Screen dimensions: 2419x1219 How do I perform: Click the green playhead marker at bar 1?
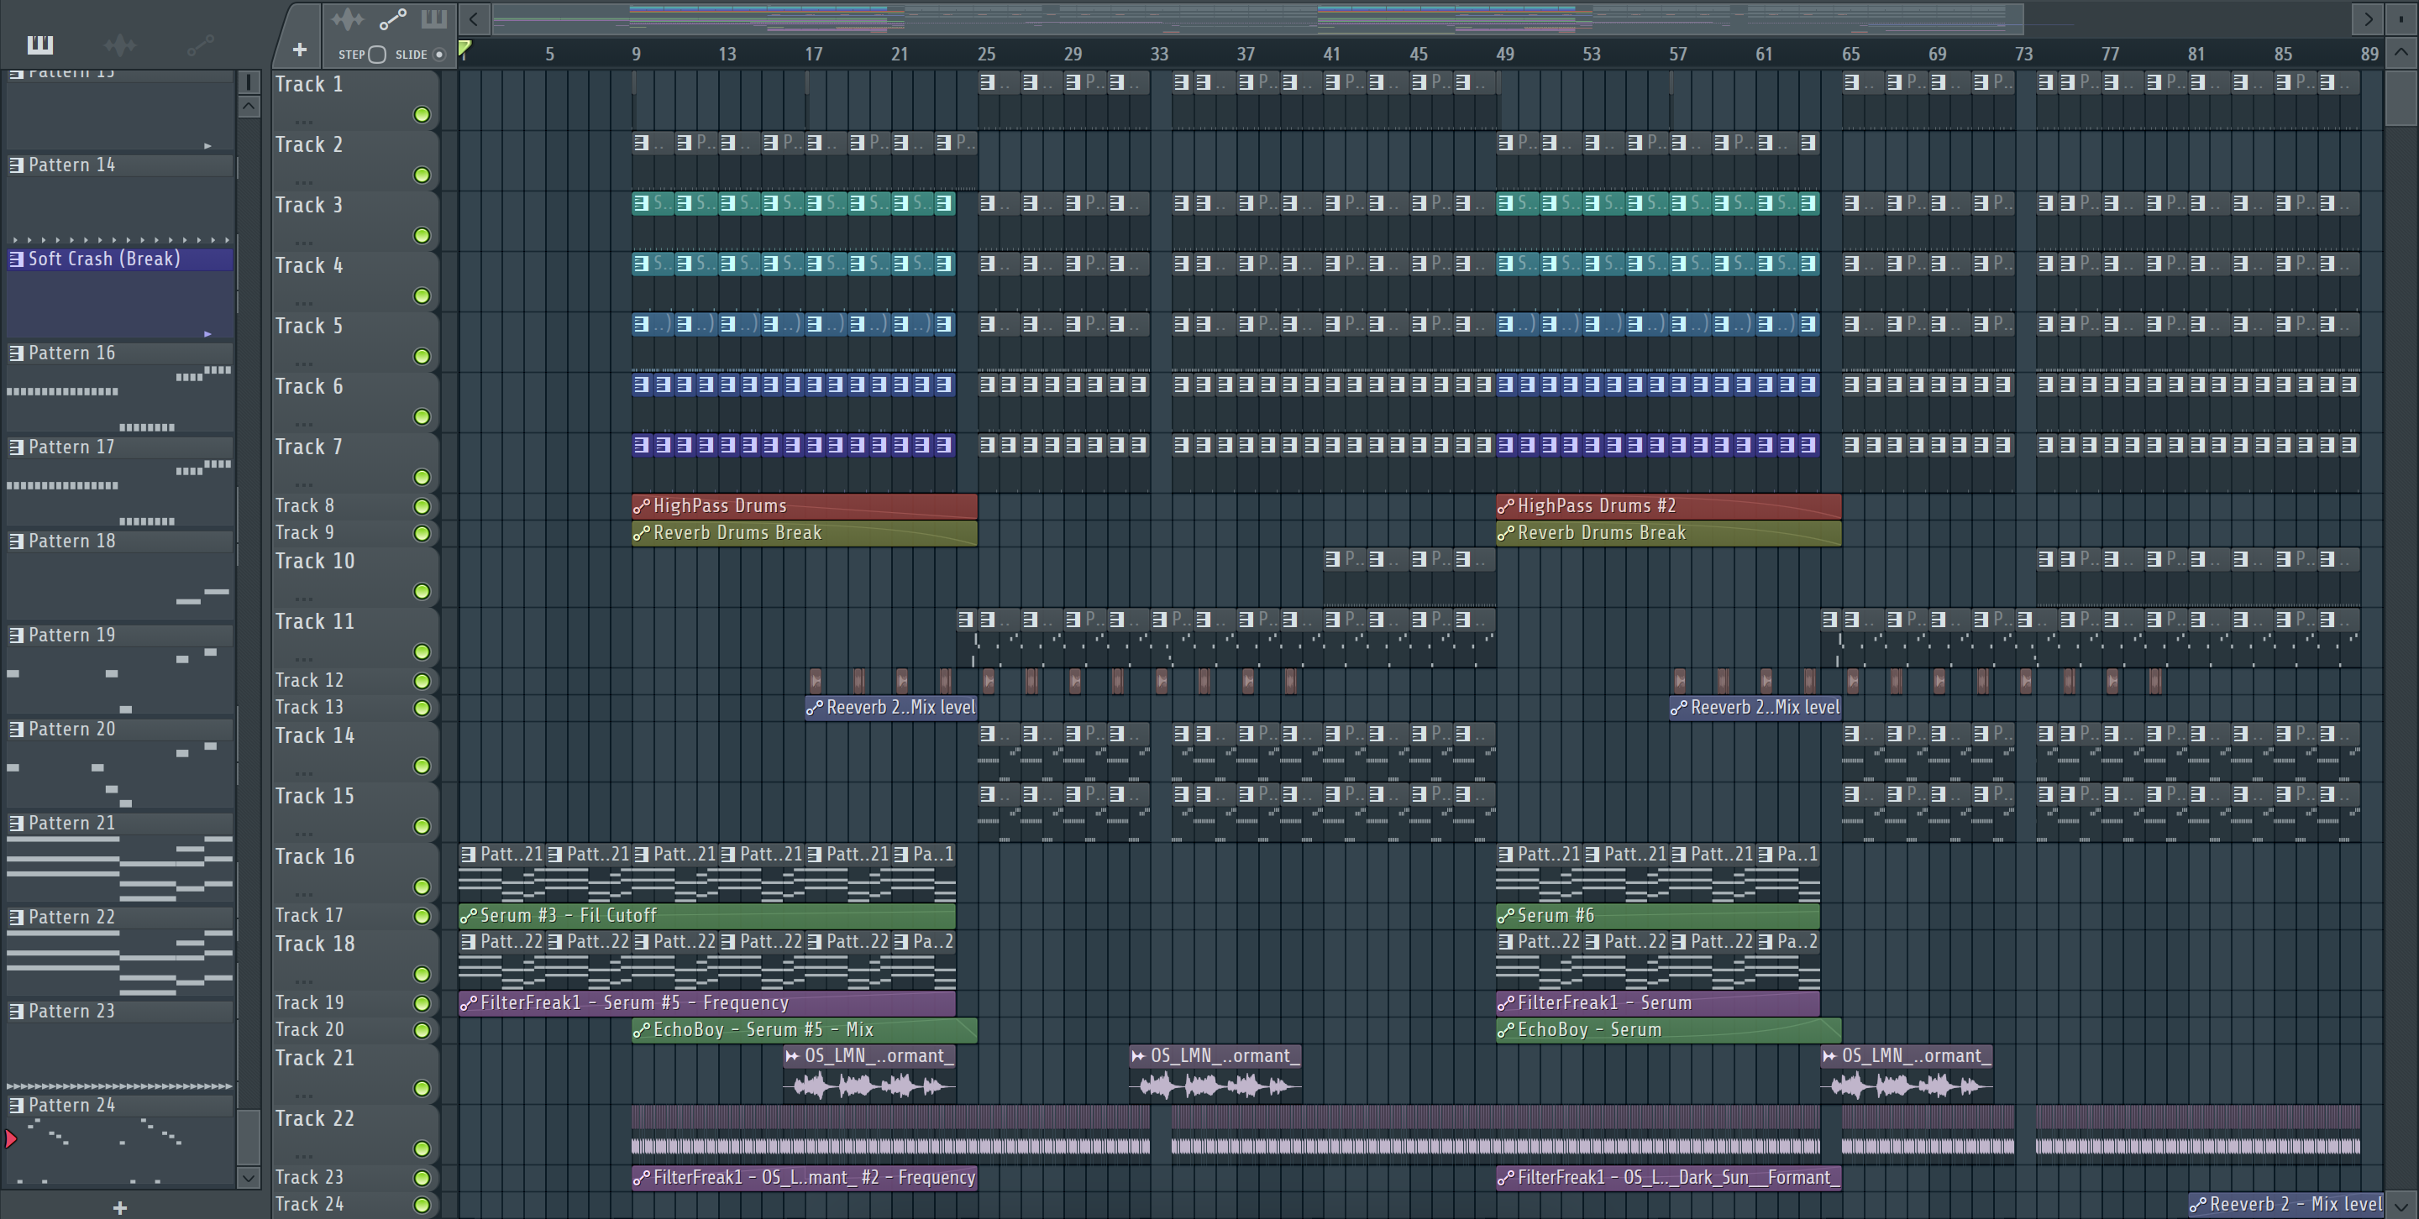pos(464,49)
